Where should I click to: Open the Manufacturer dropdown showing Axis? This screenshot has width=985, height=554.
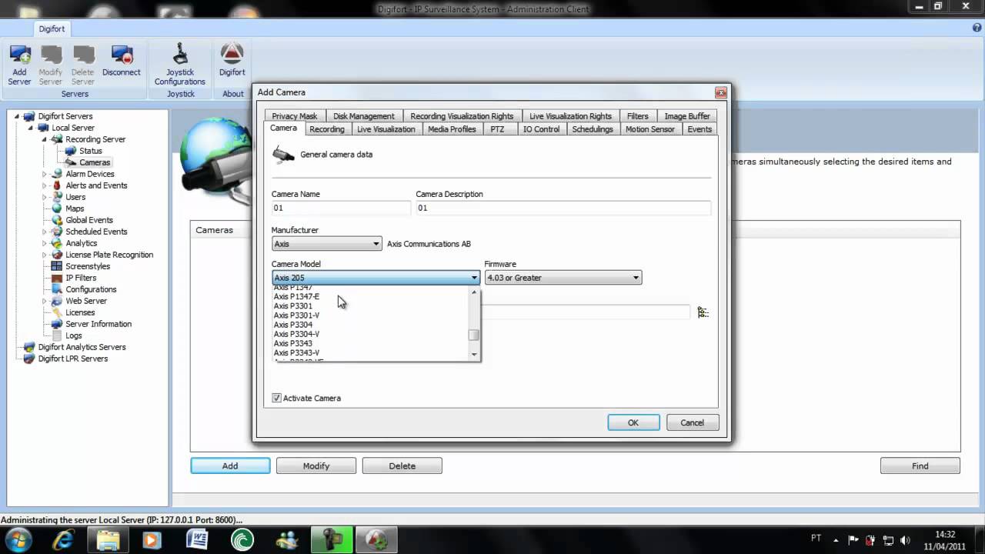tap(326, 244)
